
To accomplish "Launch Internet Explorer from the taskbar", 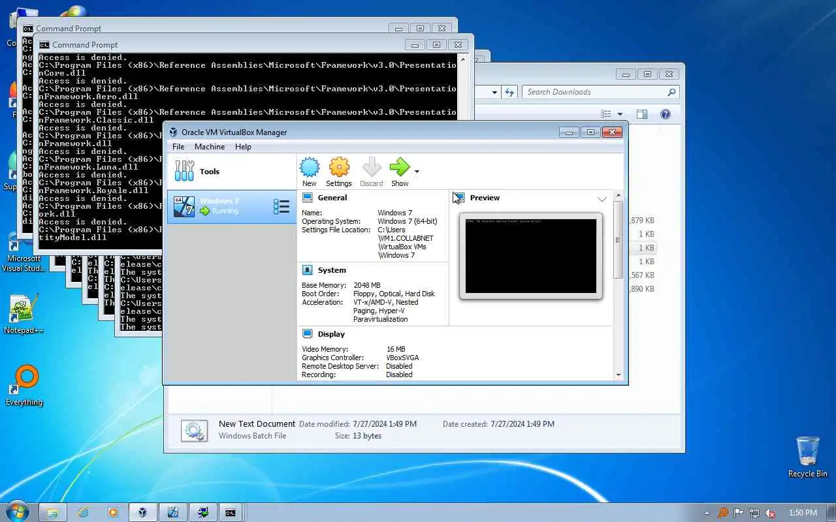I will 83,512.
